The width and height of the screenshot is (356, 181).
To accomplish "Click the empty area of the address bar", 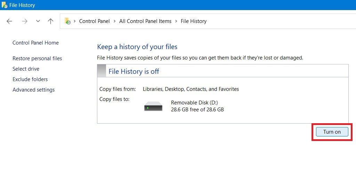I will tap(278, 21).
